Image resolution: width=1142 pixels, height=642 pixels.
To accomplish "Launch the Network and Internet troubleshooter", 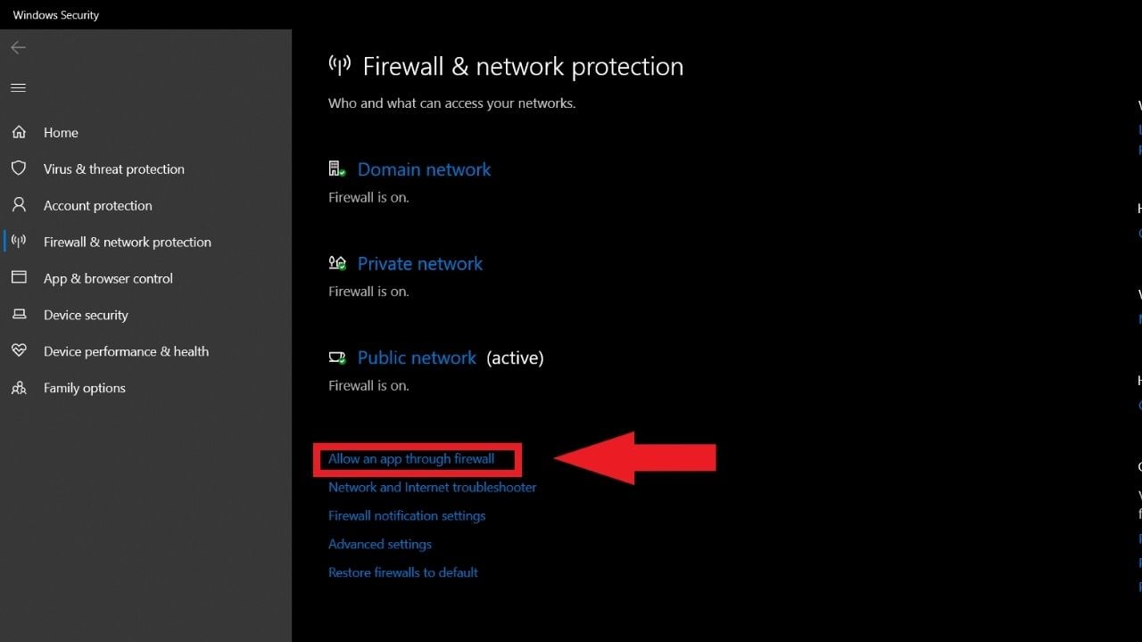I will pos(432,487).
